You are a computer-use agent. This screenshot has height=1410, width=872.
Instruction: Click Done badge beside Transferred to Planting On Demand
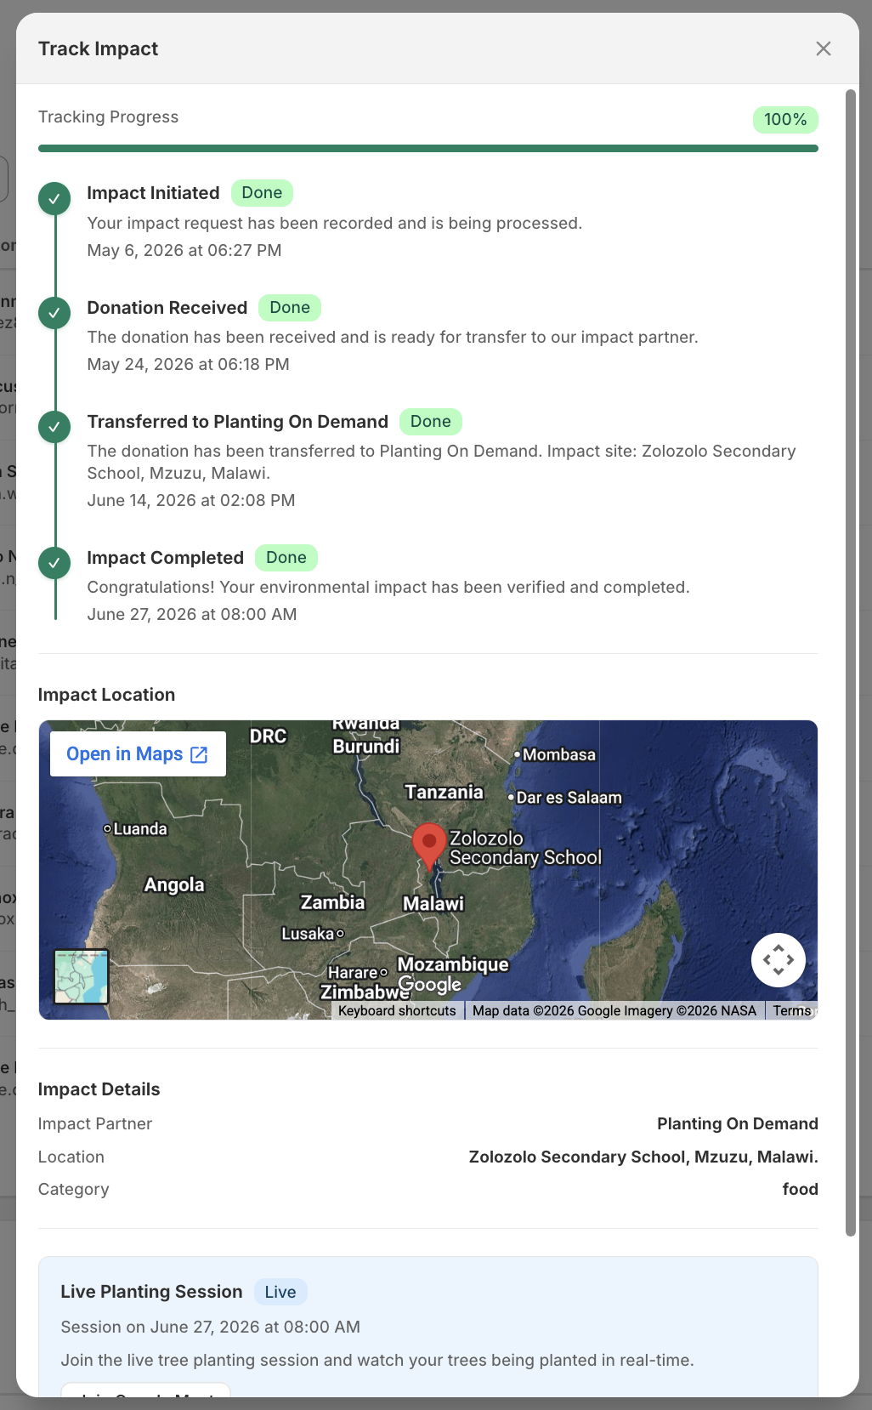click(431, 422)
